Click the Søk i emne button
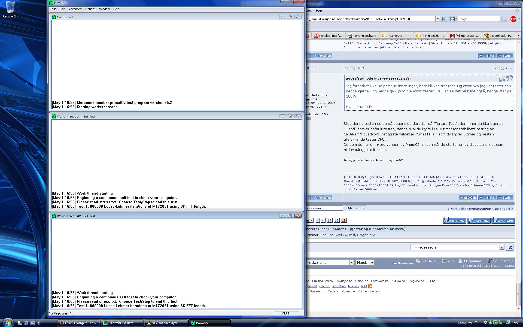This screenshot has width=523, height=327. coord(355,208)
